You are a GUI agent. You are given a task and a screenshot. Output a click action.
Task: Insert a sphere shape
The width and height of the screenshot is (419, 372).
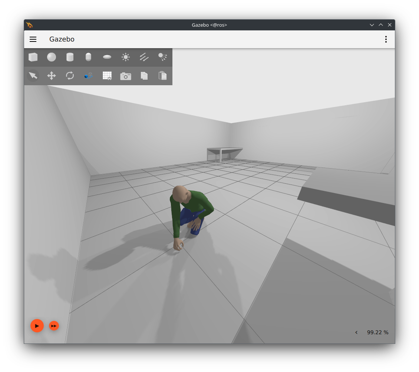click(52, 57)
